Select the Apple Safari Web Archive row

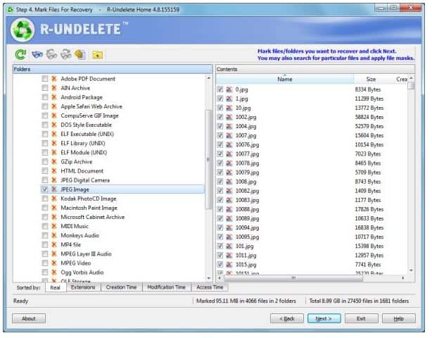tap(91, 106)
